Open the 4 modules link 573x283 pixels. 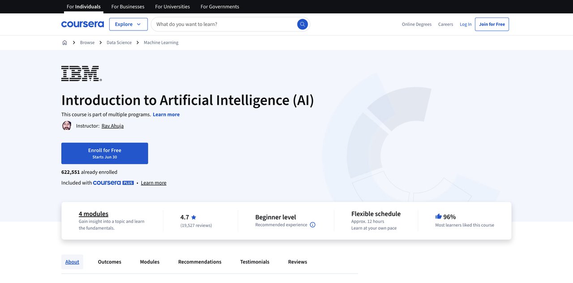(94, 214)
